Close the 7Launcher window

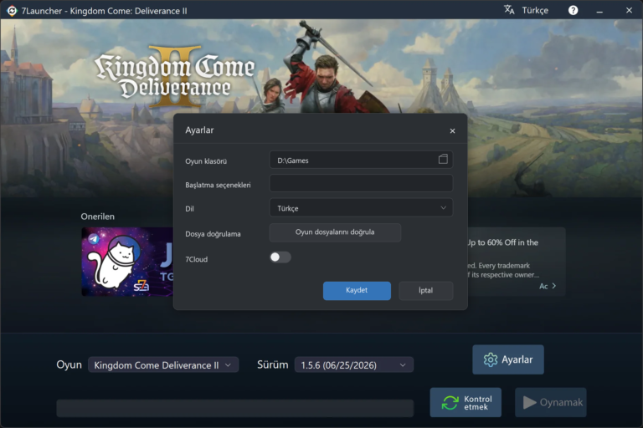pyautogui.click(x=629, y=10)
